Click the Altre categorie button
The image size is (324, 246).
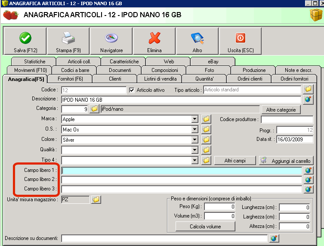(281, 110)
